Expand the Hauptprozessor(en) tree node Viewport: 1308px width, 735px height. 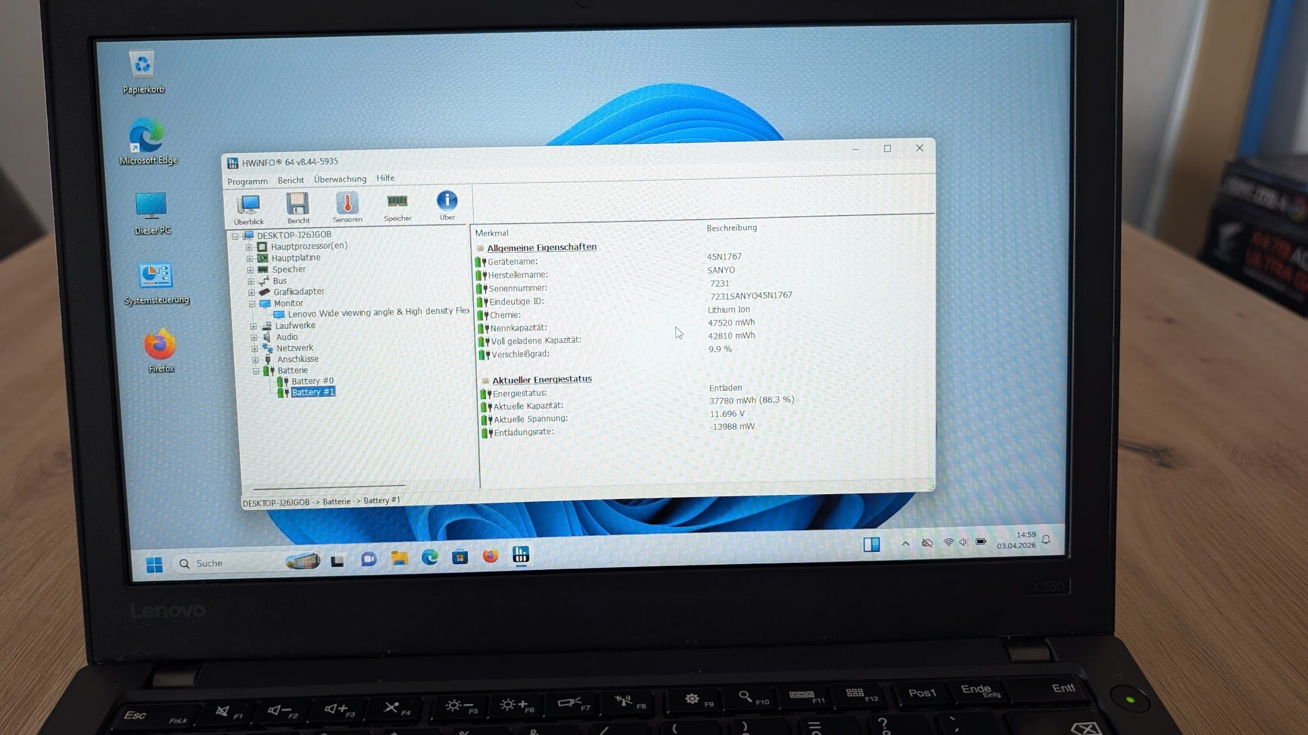tap(249, 247)
